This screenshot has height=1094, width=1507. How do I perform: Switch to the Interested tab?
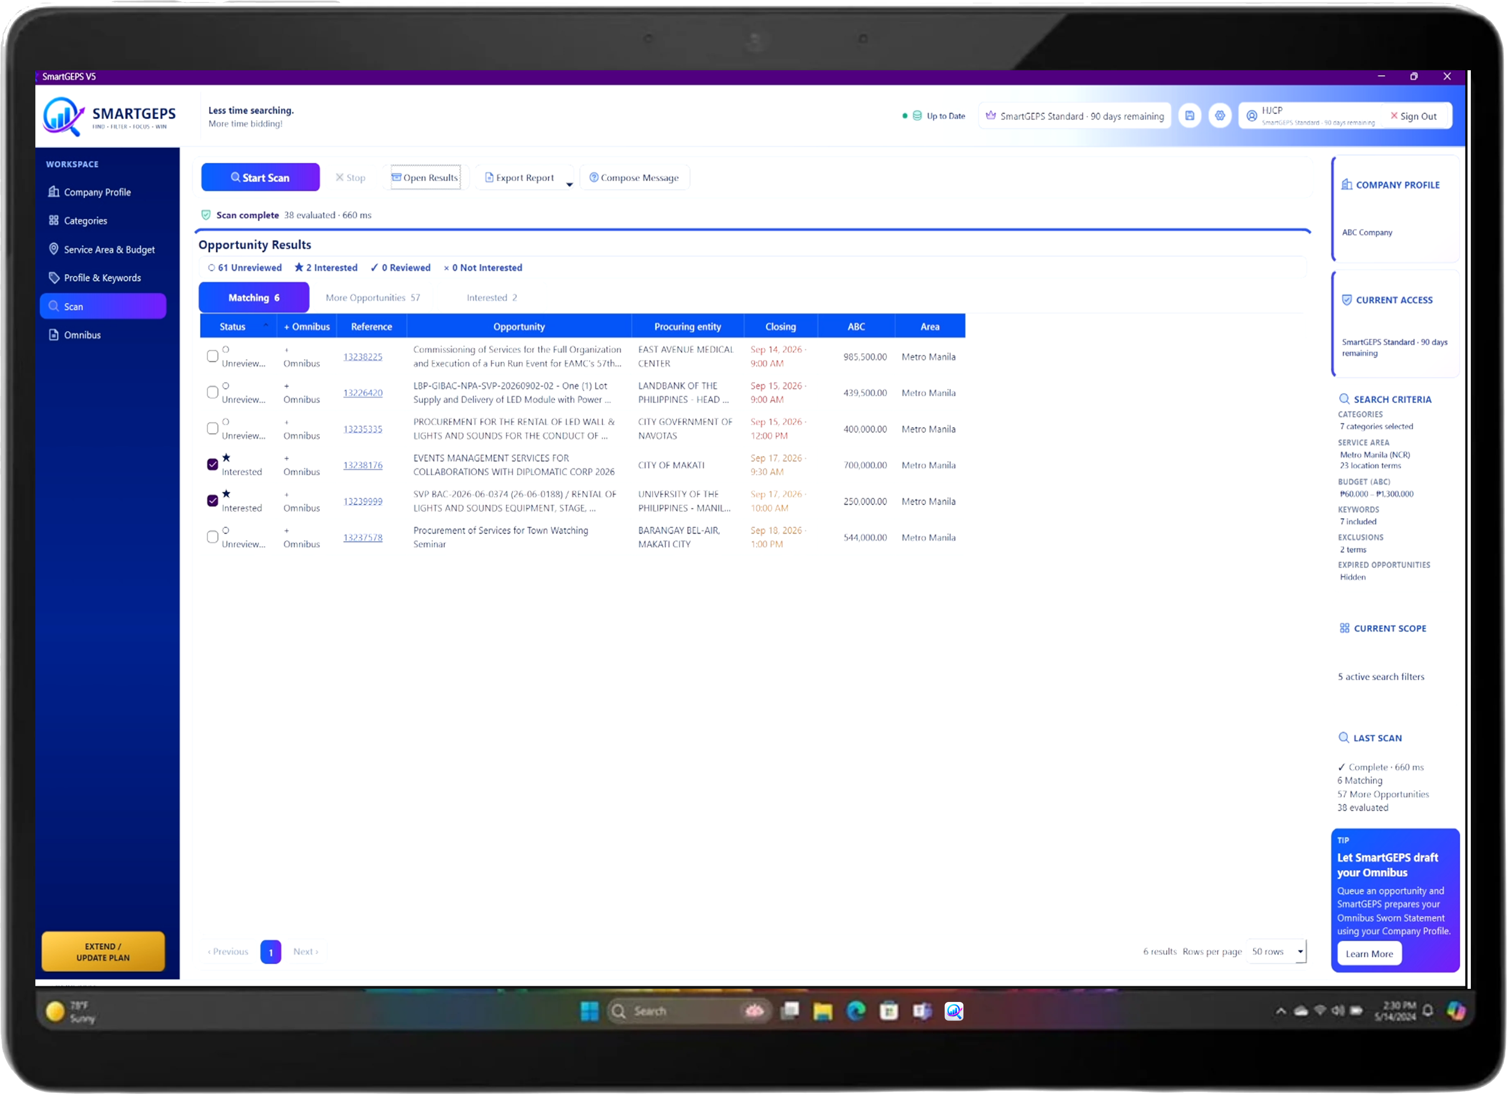pos(492,298)
